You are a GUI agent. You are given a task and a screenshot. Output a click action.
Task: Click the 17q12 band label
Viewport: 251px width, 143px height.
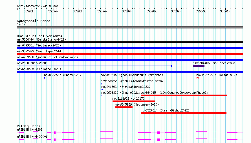[x=21, y=24]
